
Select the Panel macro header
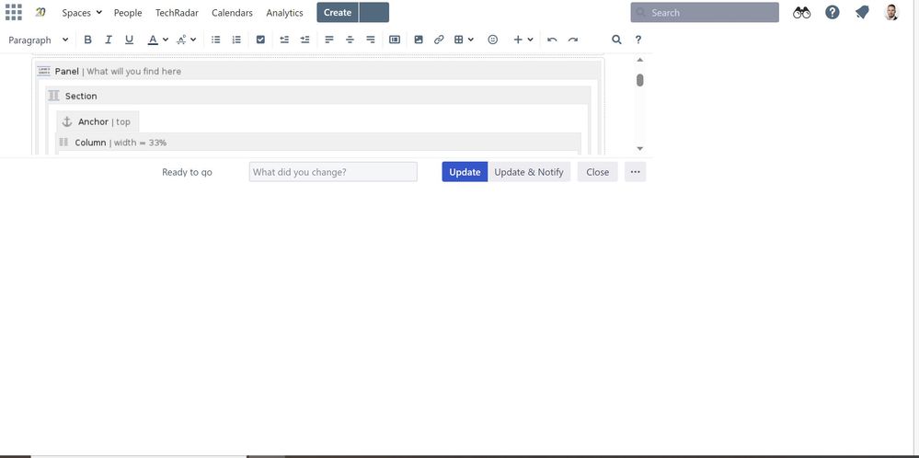(317, 71)
